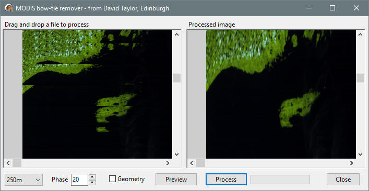Decrease Phase value with down spinner
Screen dimensions: 369x191
93,183
